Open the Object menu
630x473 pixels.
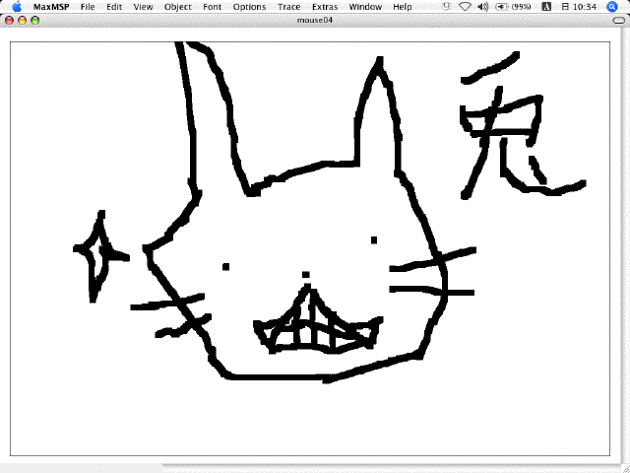point(178,7)
